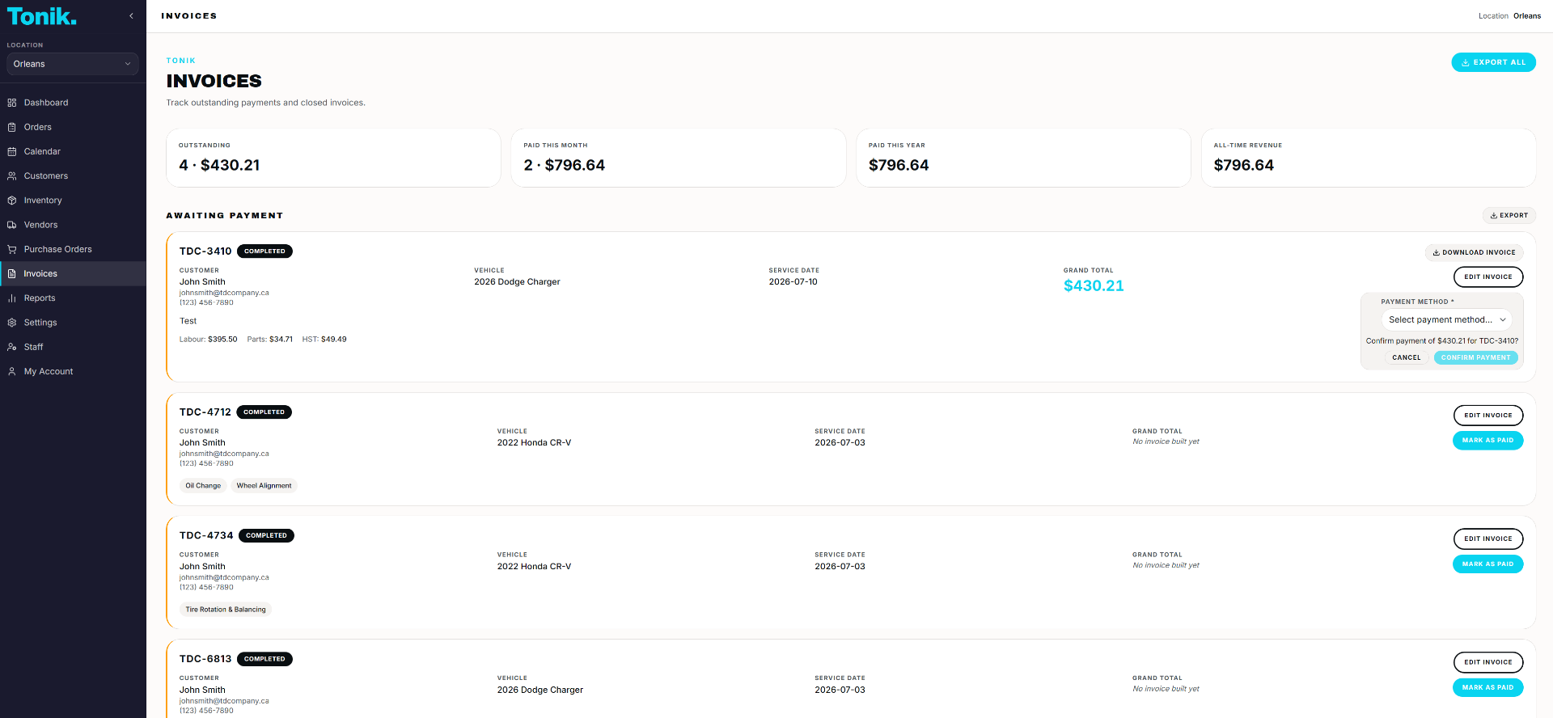Click the Paid This Month card
This screenshot has height=718, width=1553.
coord(679,158)
